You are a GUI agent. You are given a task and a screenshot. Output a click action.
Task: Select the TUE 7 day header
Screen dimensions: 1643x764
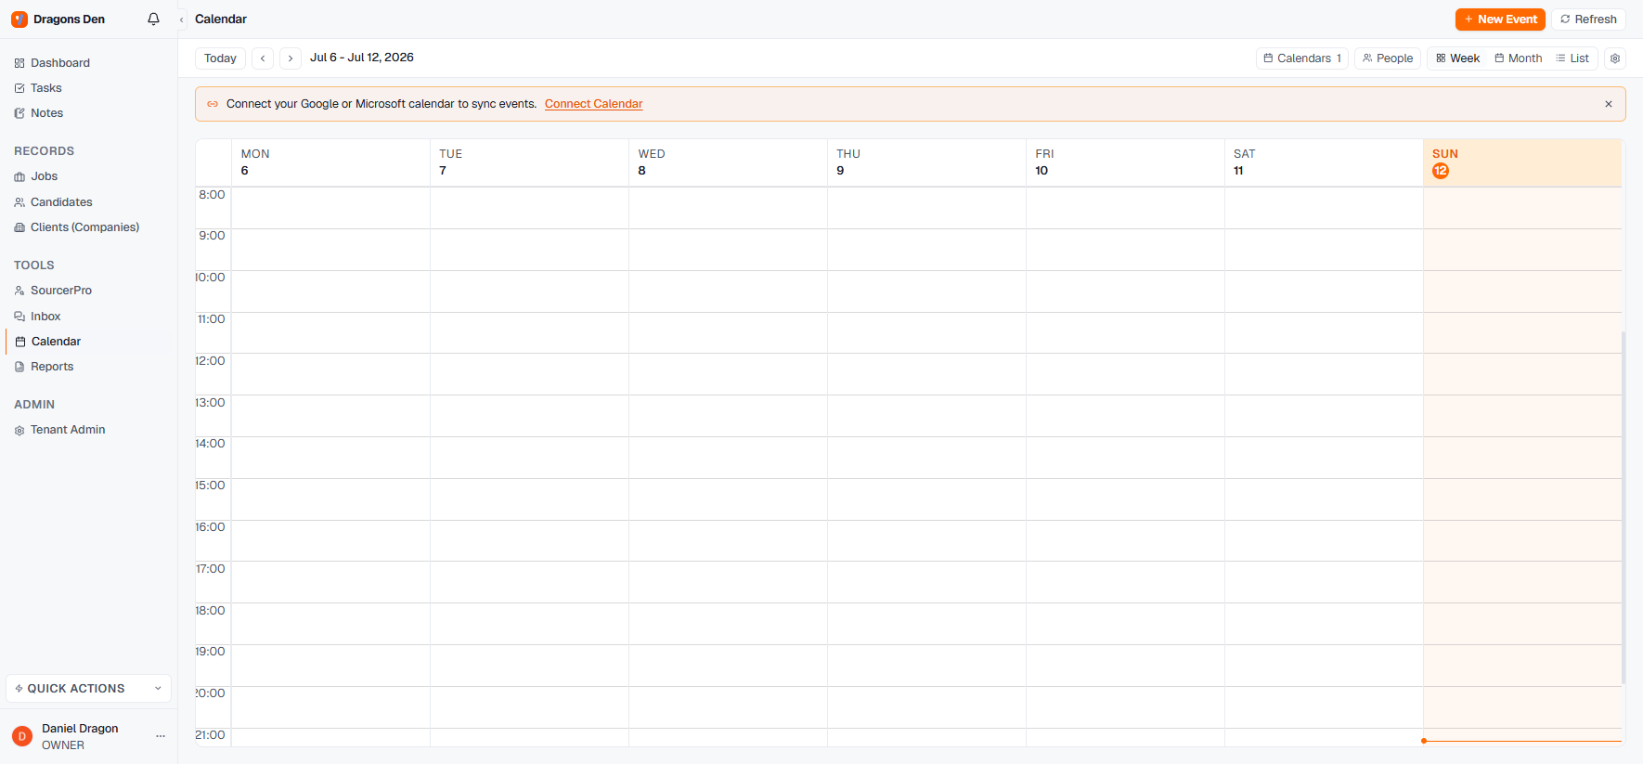coord(529,162)
